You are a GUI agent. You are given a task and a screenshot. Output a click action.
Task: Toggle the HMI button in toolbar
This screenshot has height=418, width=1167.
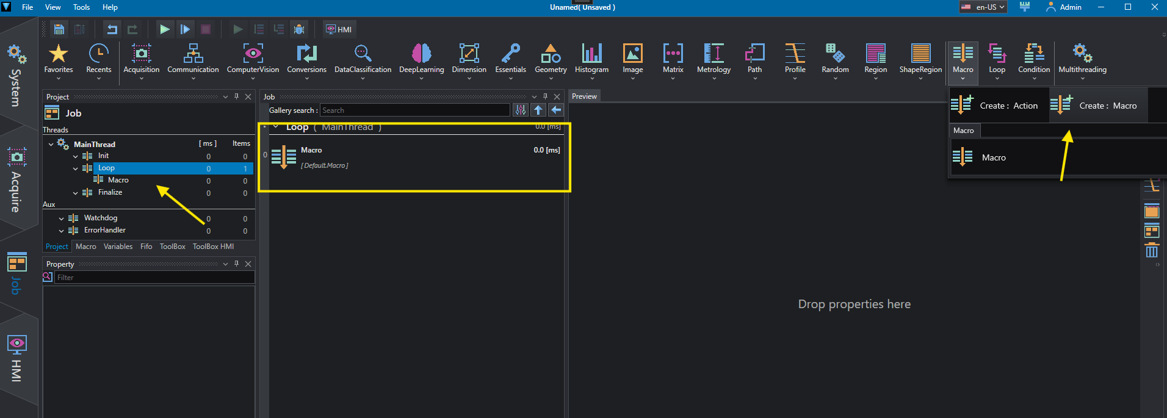pyautogui.click(x=339, y=29)
